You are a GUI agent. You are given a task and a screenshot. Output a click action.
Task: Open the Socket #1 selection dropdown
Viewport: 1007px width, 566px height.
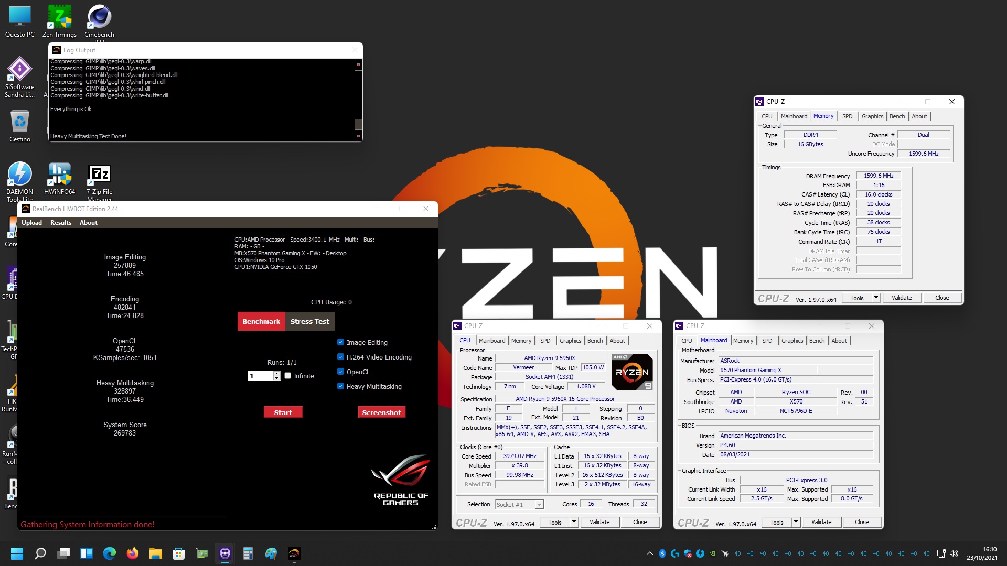[x=519, y=504]
